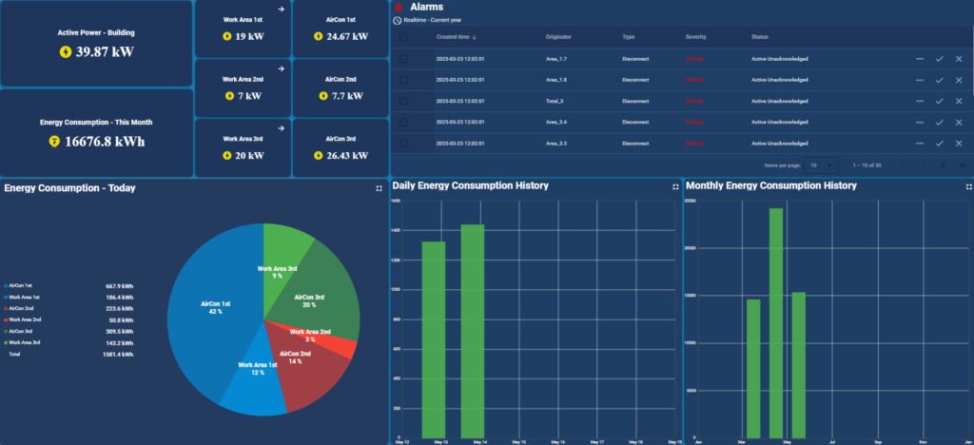
Task: Open the Realtime - Current year time window selector
Action: (x=432, y=20)
